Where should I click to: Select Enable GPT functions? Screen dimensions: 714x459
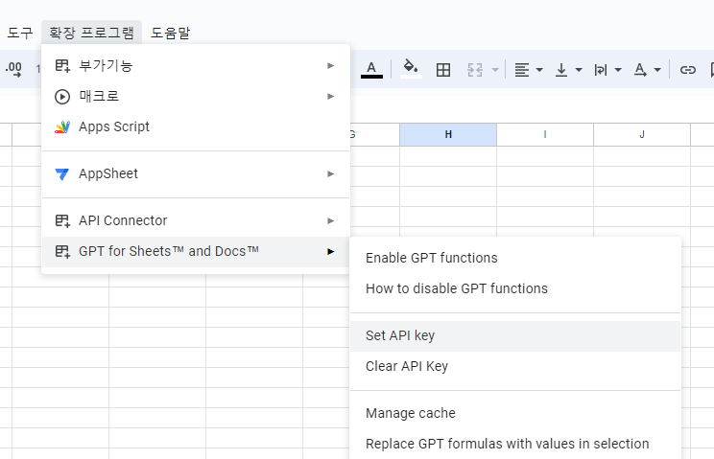(515, 258)
